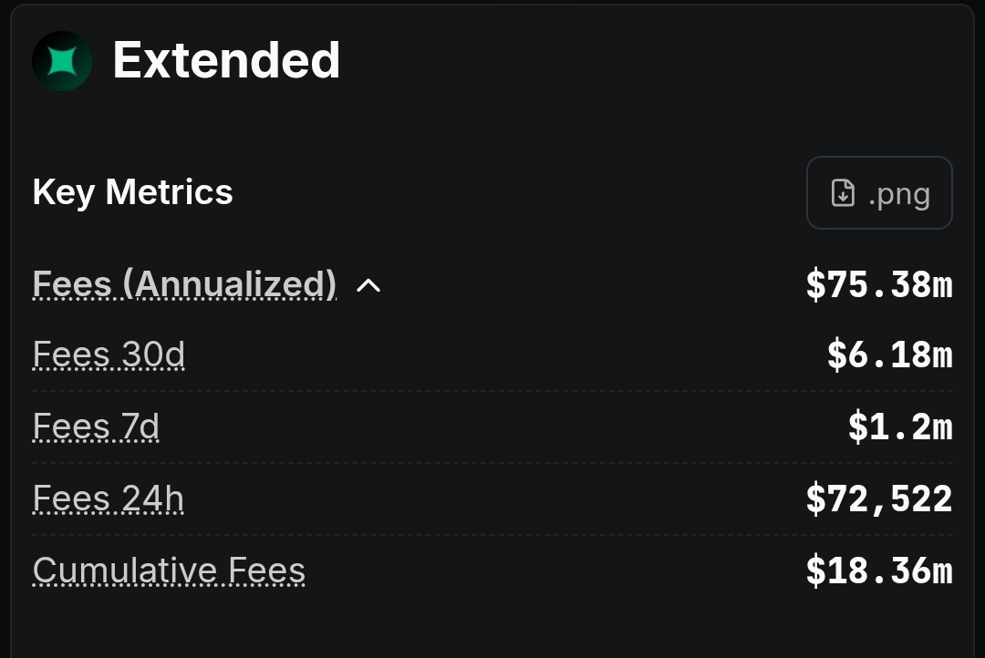Select the Fees 7d label
Image resolution: width=985 pixels, height=658 pixels.
96,427
